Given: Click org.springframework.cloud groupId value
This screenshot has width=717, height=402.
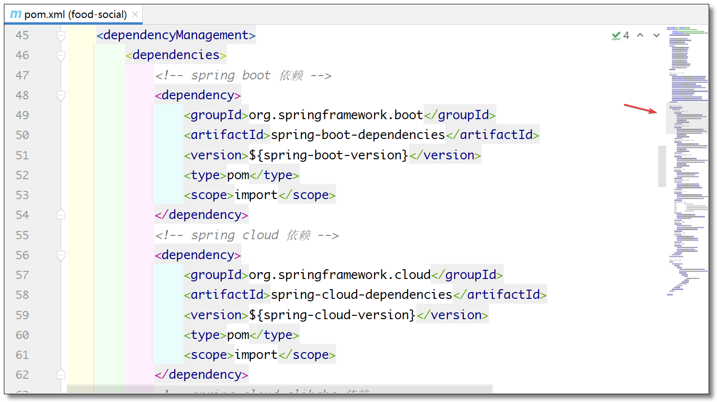Looking at the screenshot, I should click(340, 275).
